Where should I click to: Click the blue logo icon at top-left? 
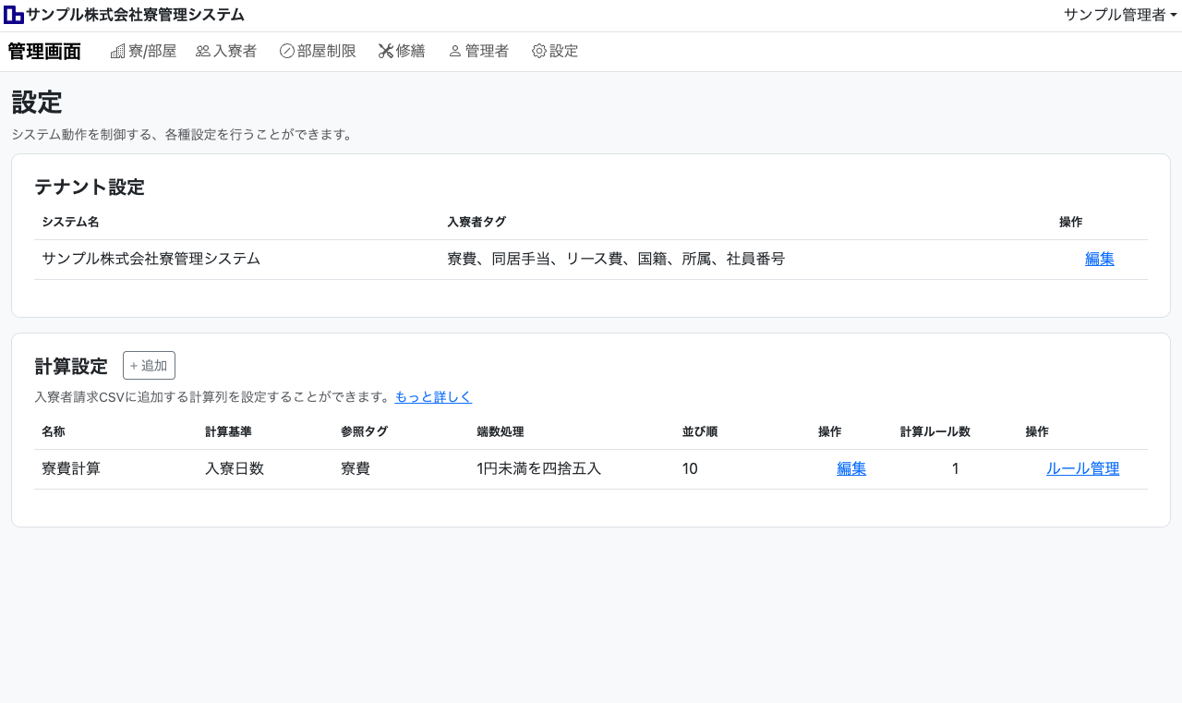14,15
